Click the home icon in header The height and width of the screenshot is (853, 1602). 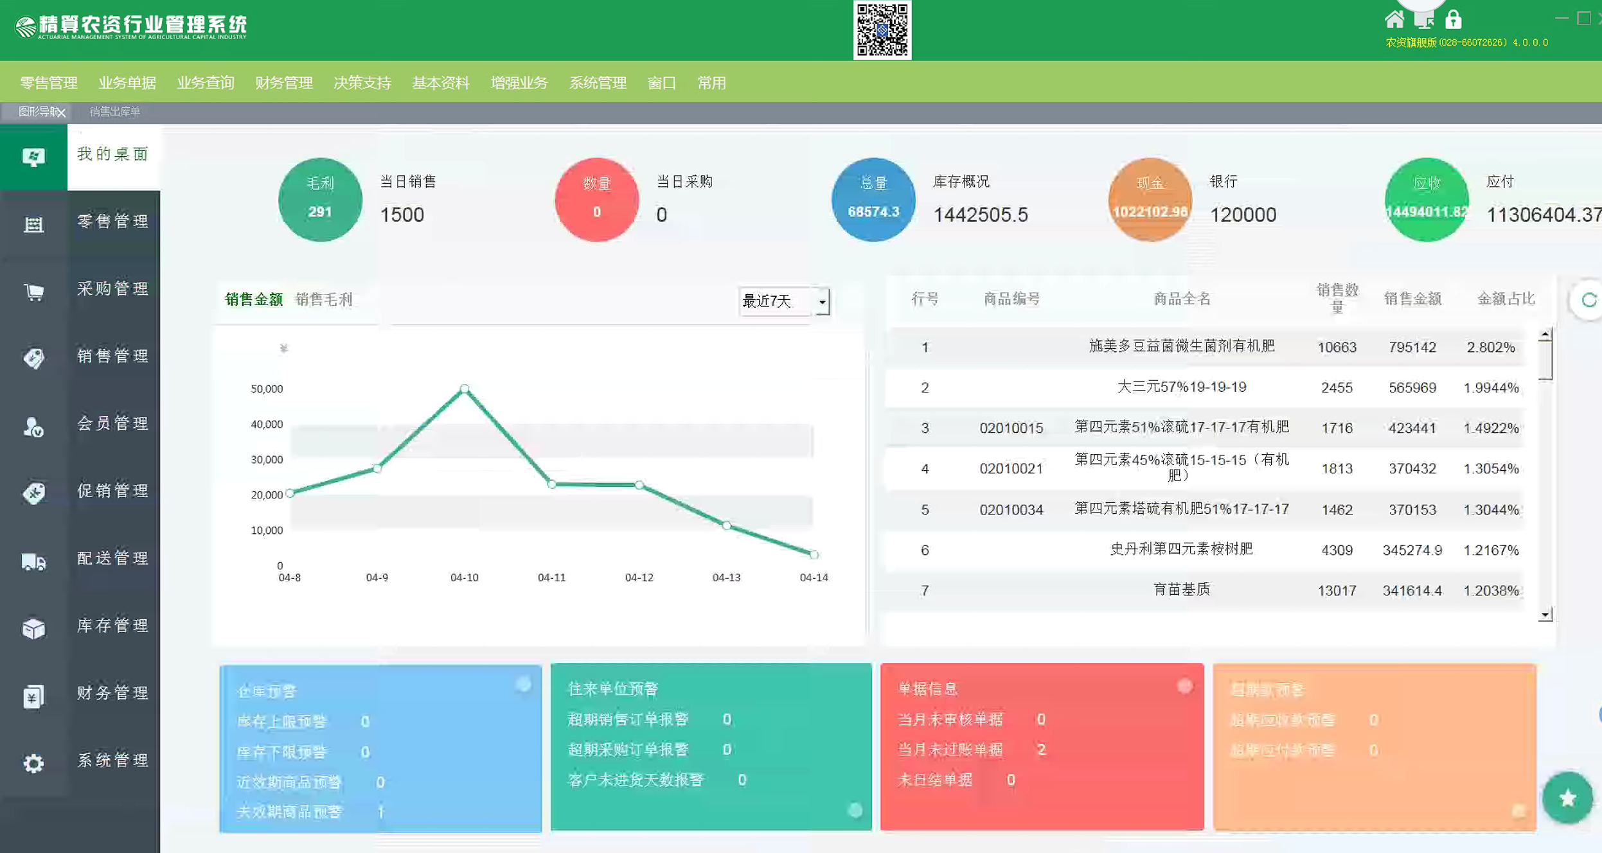(x=1394, y=20)
